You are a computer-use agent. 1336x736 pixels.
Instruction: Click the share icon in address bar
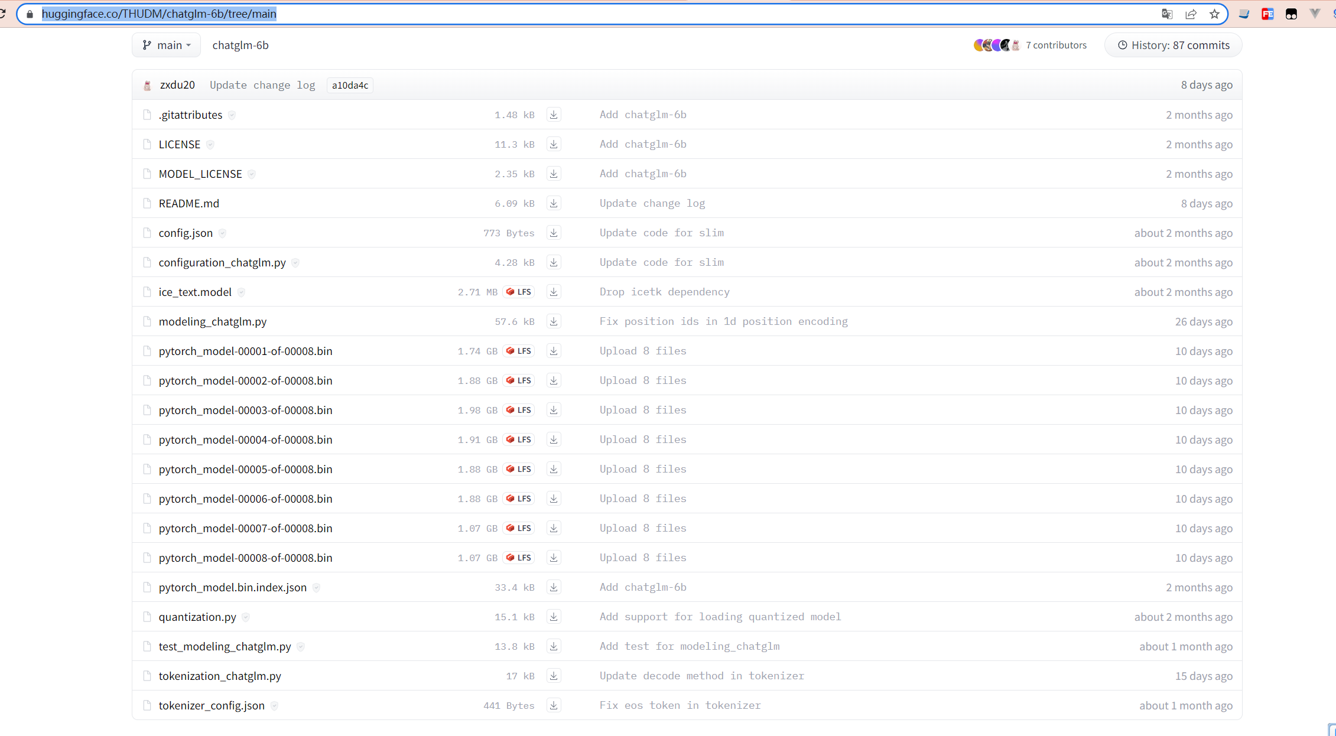(x=1190, y=14)
